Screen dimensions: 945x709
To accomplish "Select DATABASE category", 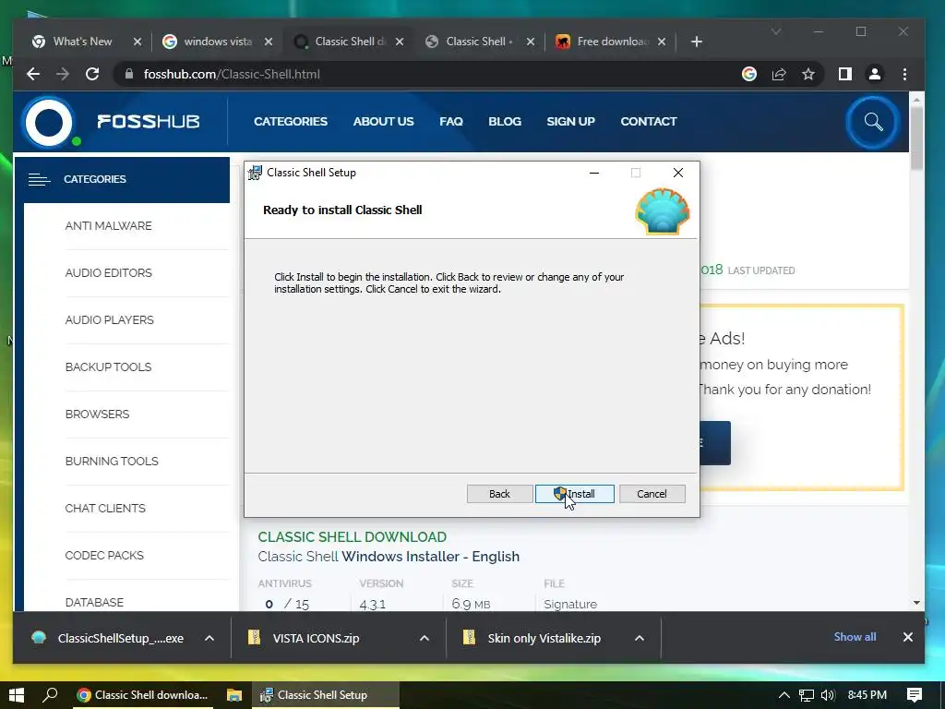I will pos(94,602).
